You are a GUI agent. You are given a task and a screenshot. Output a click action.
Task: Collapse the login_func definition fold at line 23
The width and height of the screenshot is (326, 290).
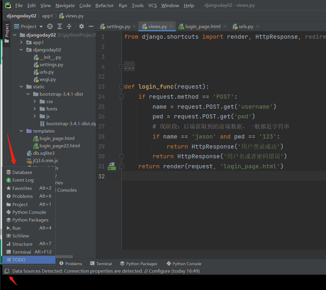pyautogui.click(x=121, y=87)
